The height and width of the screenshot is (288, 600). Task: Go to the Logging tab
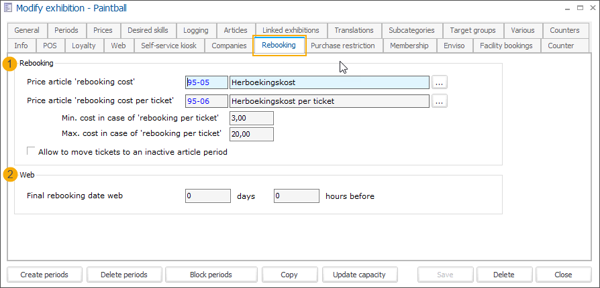pos(196,30)
